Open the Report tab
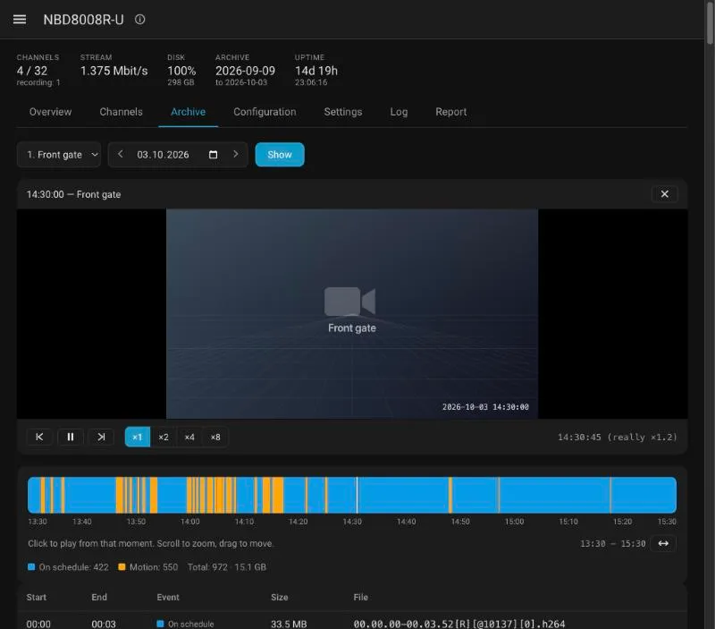 pos(451,112)
